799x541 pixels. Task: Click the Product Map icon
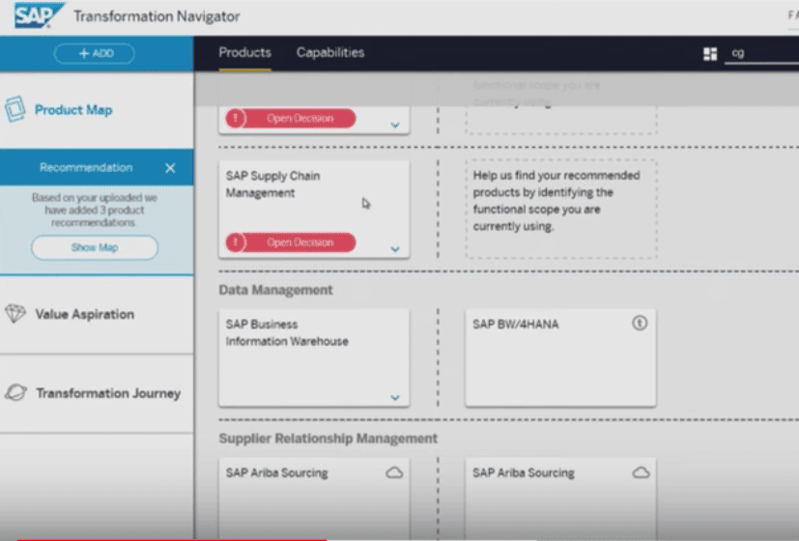click(x=14, y=109)
